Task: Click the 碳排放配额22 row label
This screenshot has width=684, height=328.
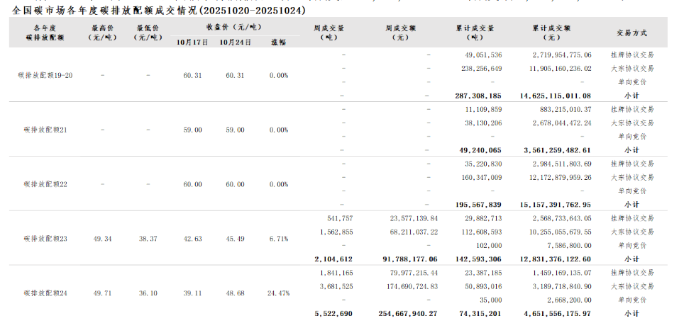Action: click(45, 184)
